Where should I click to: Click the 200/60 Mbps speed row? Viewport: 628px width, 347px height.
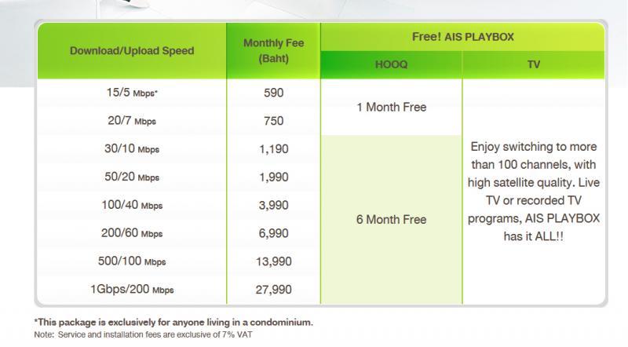[x=131, y=233]
